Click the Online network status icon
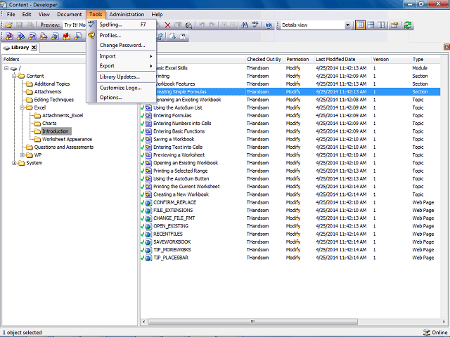450x337 pixels. [x=427, y=332]
